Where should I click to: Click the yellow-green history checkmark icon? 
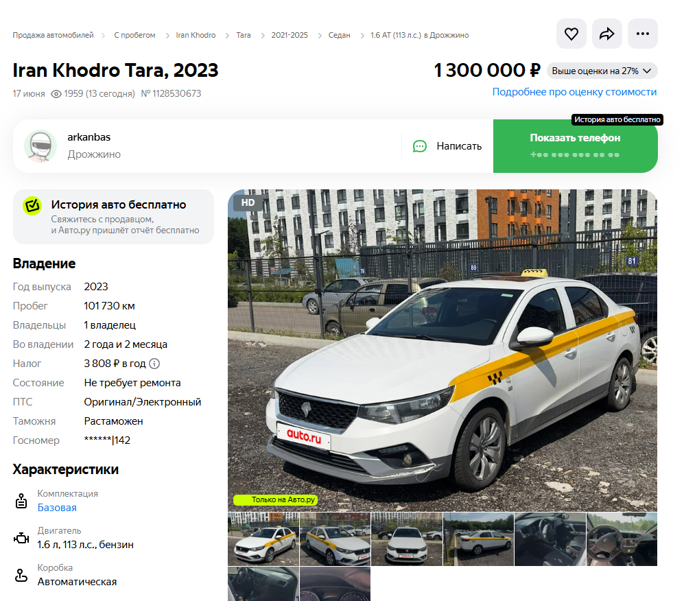(32, 205)
